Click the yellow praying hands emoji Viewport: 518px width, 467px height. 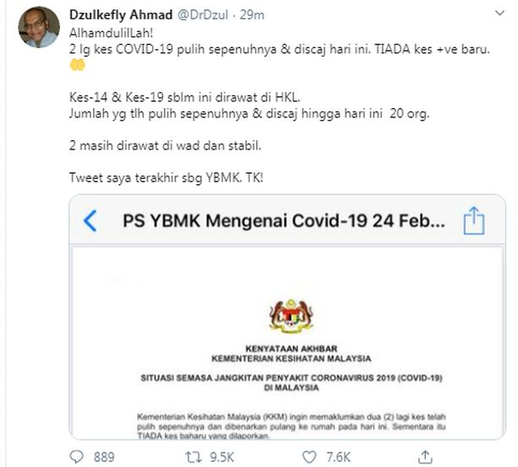pyautogui.click(x=78, y=65)
